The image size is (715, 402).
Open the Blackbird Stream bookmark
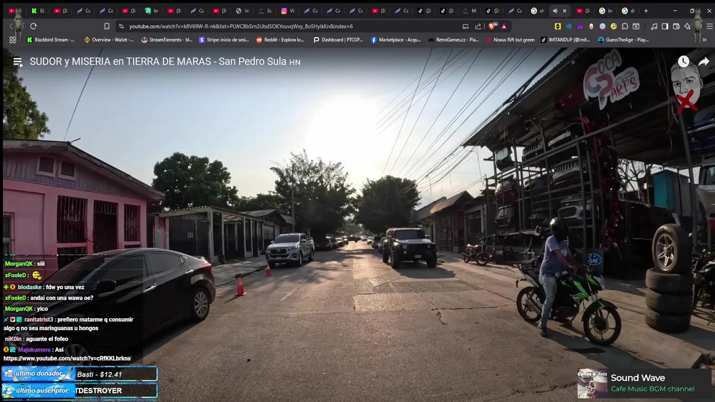[51, 40]
